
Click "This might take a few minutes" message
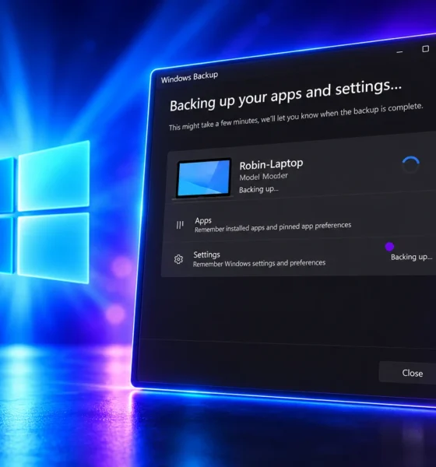pos(296,117)
